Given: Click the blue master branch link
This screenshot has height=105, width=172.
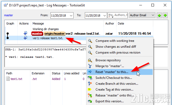Looking at the screenshot, I should click(9, 15).
